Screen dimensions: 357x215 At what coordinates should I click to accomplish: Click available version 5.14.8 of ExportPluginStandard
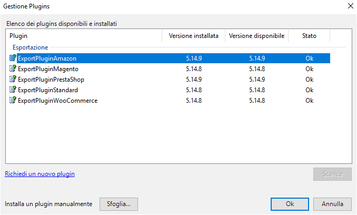[x=257, y=90]
